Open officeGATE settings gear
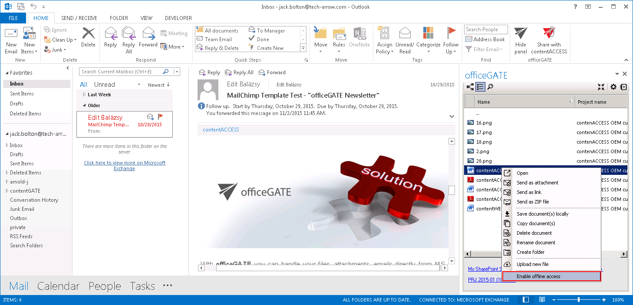Image resolution: width=633 pixels, height=305 pixels. tap(613, 87)
